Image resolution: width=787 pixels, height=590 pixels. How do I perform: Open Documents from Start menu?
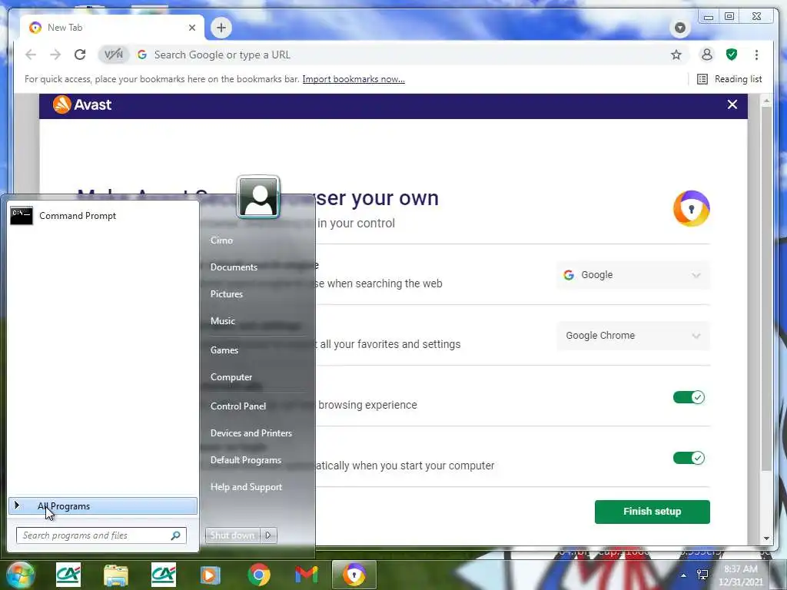click(234, 267)
